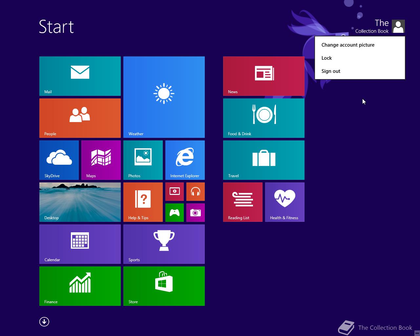
Task: Open the small Games controller tile
Action: point(175,213)
